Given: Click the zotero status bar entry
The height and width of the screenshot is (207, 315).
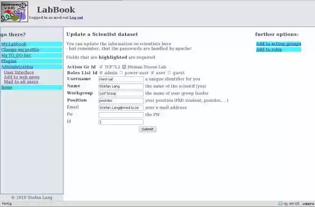Looking at the screenshot, I should (x=308, y=204).
